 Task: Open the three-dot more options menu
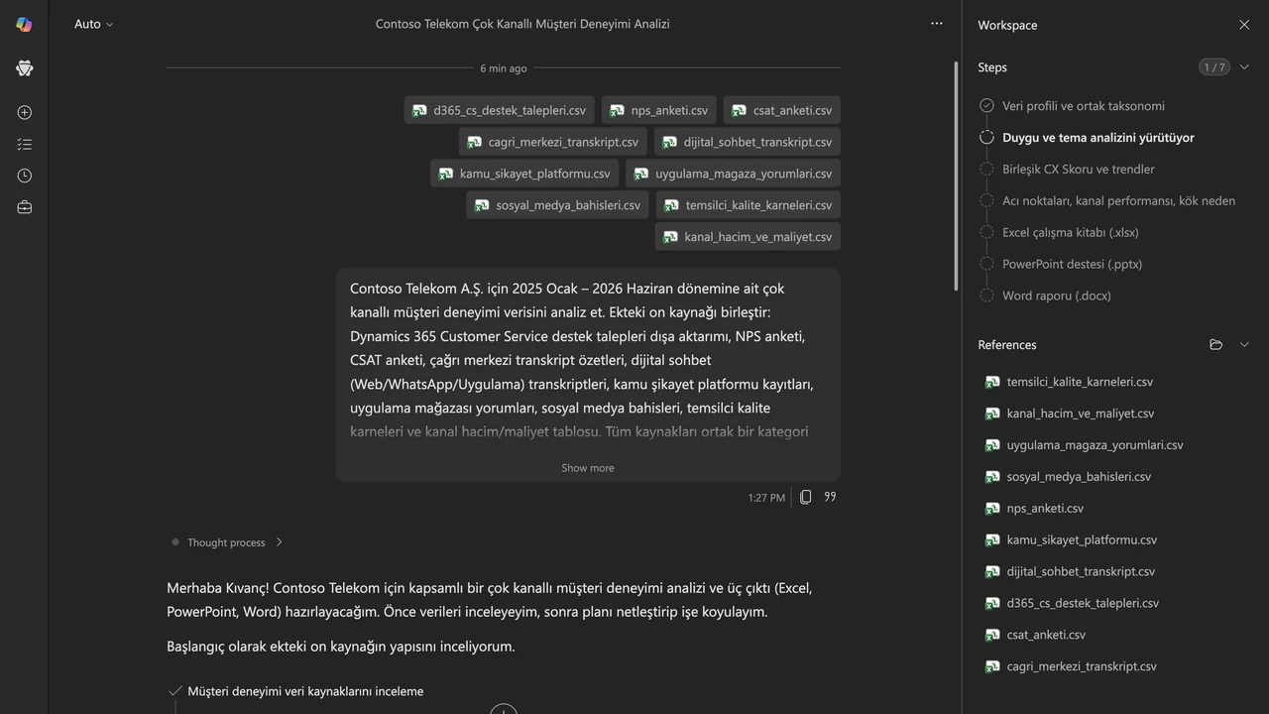tap(937, 24)
